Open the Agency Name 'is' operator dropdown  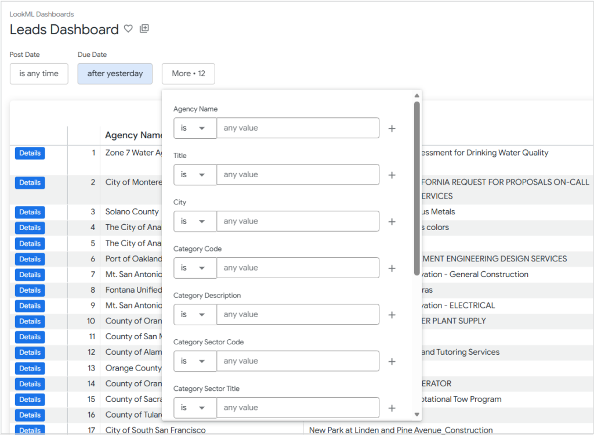click(x=195, y=128)
